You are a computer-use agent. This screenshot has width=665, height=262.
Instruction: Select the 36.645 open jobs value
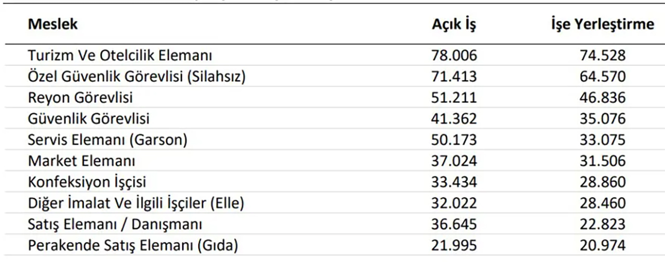454,225
